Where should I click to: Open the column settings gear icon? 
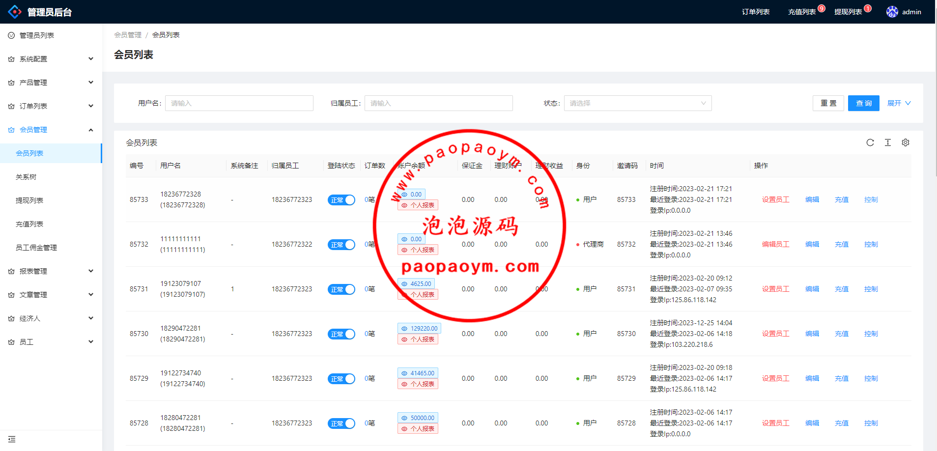click(905, 142)
